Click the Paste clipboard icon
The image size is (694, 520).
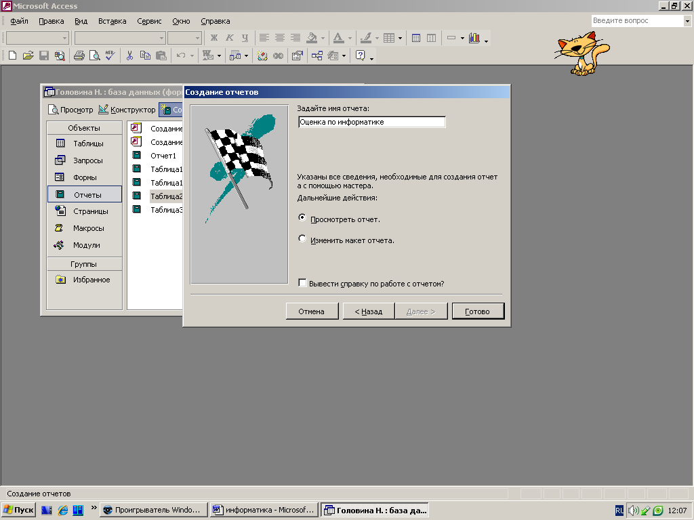161,56
